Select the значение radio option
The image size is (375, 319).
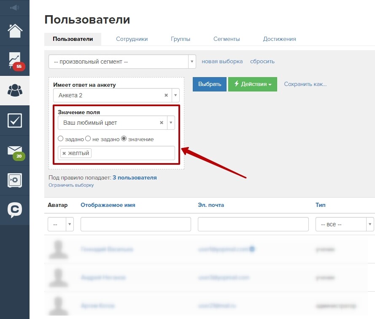pos(124,139)
